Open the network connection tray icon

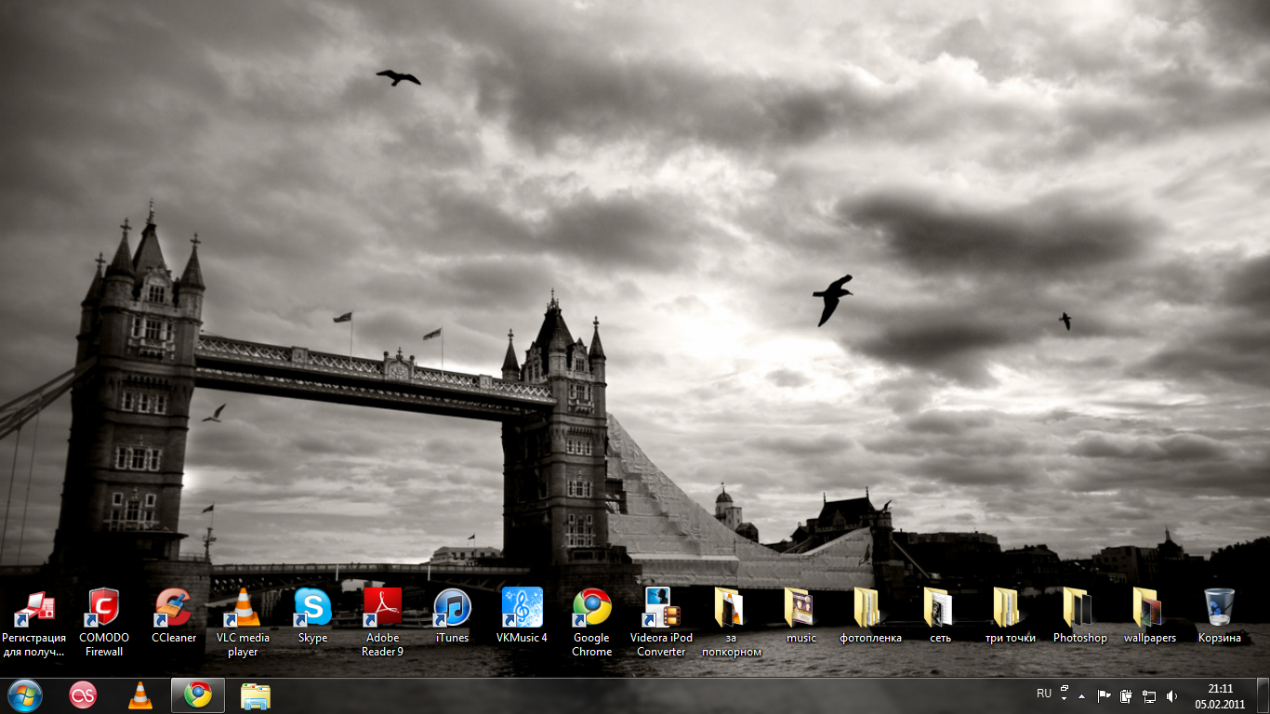pos(1149,695)
